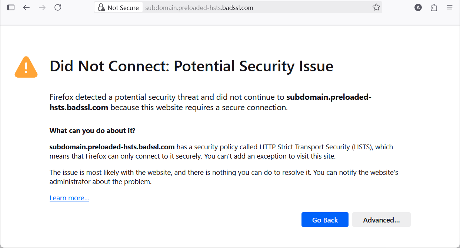Bookmark this page with the star
Viewport: 460px width, 248px height.
376,7
